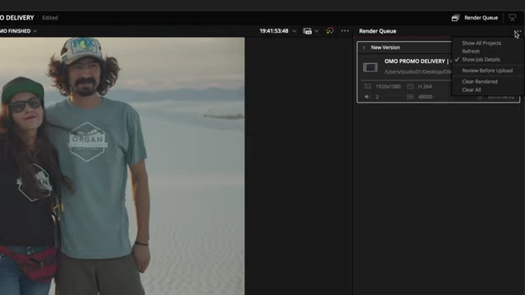Click the sample rate icon beside 48000
525x295 pixels.
[410, 97]
